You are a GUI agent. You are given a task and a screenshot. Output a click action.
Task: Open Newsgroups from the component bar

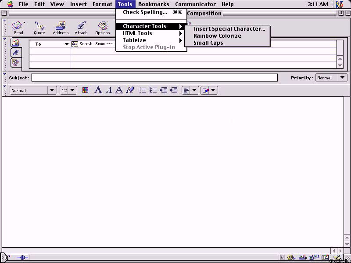(314, 258)
